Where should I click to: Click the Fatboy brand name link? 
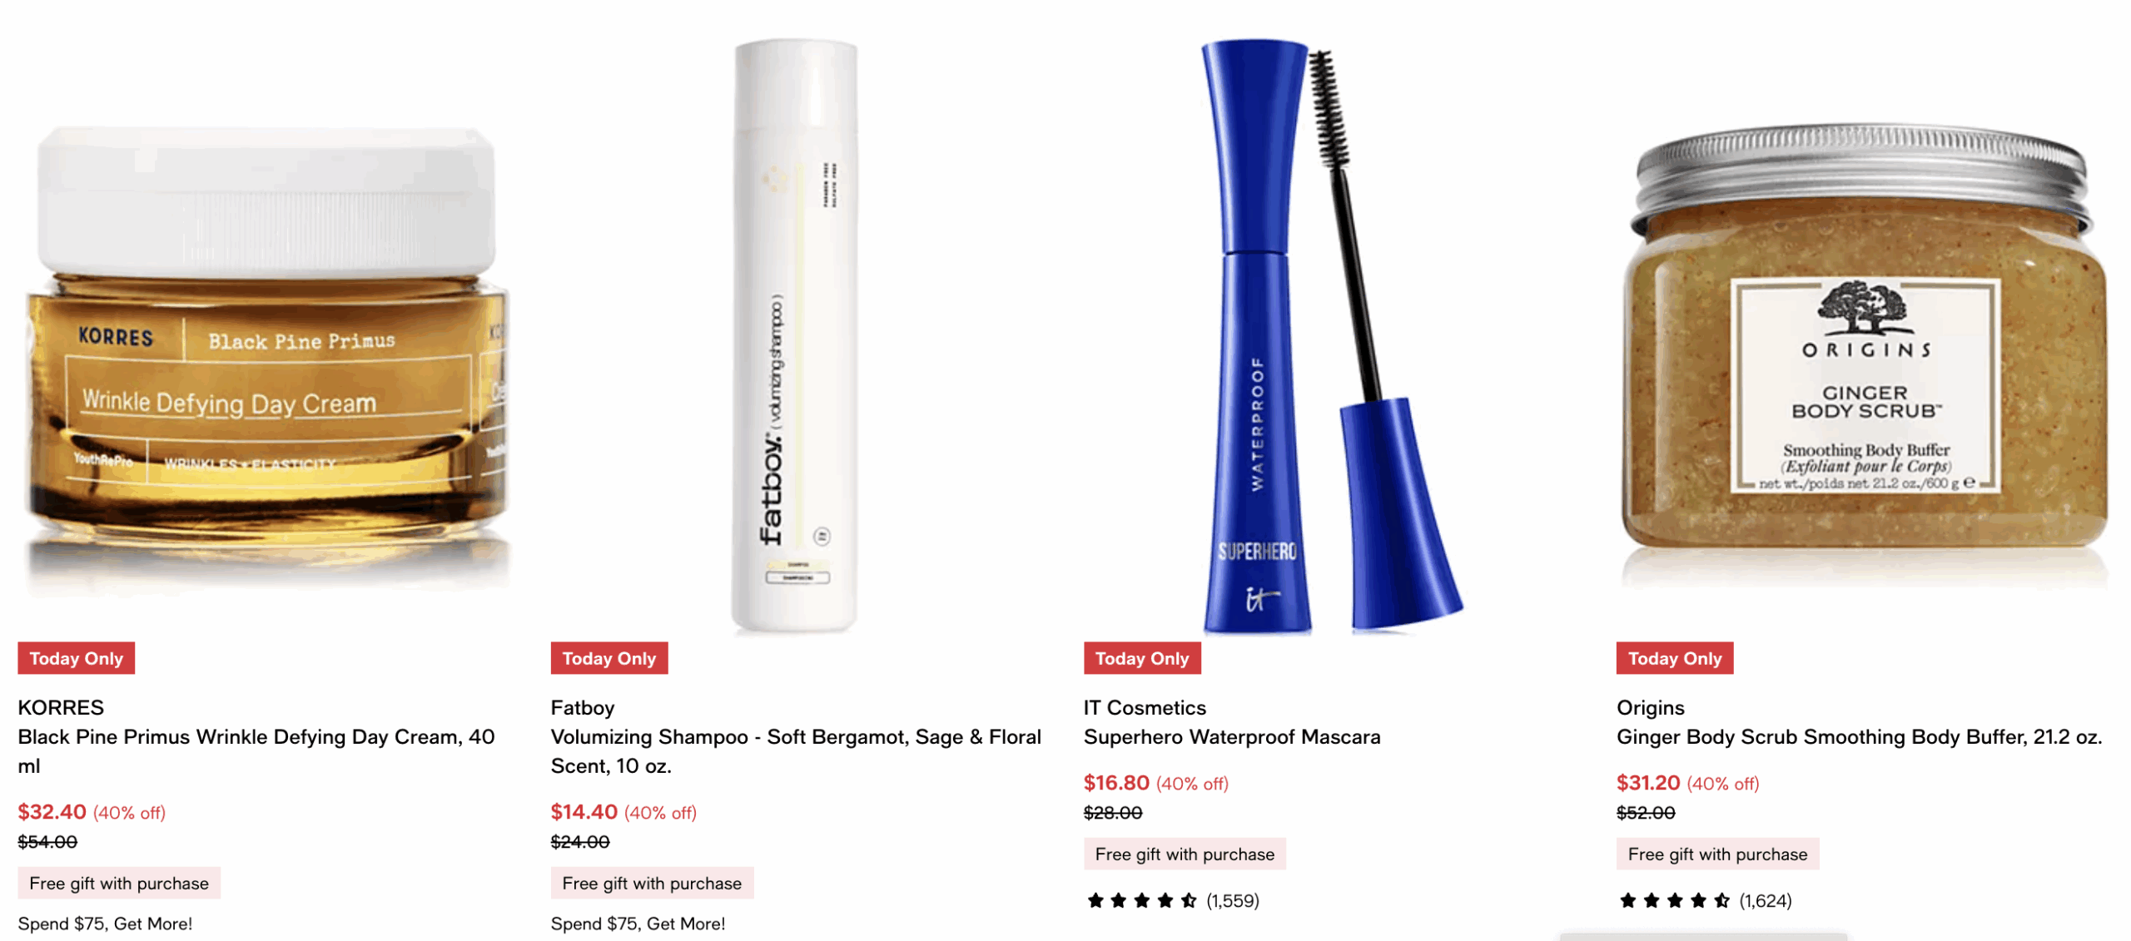click(x=583, y=707)
